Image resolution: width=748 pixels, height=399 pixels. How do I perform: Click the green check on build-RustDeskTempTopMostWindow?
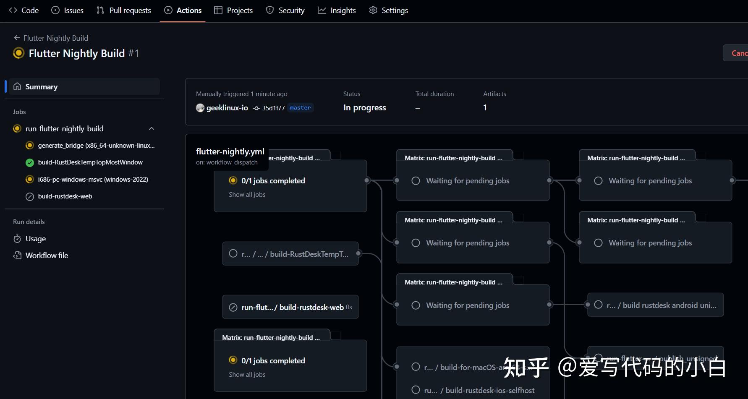pyautogui.click(x=29, y=162)
